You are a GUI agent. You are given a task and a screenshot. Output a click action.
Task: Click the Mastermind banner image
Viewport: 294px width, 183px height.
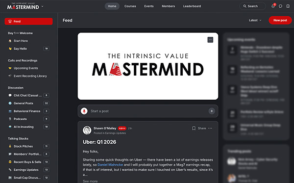(148, 66)
